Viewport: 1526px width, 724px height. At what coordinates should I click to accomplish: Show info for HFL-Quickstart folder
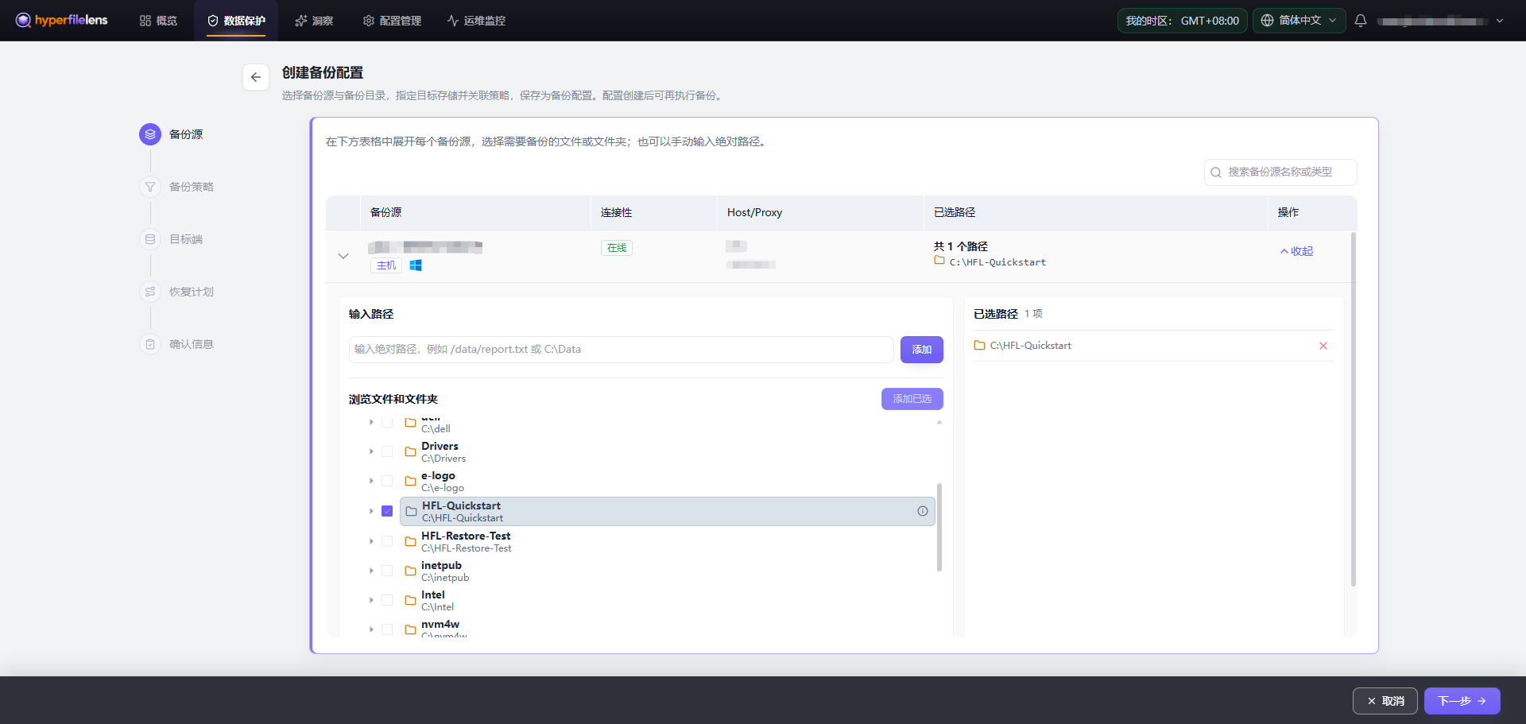tap(923, 511)
